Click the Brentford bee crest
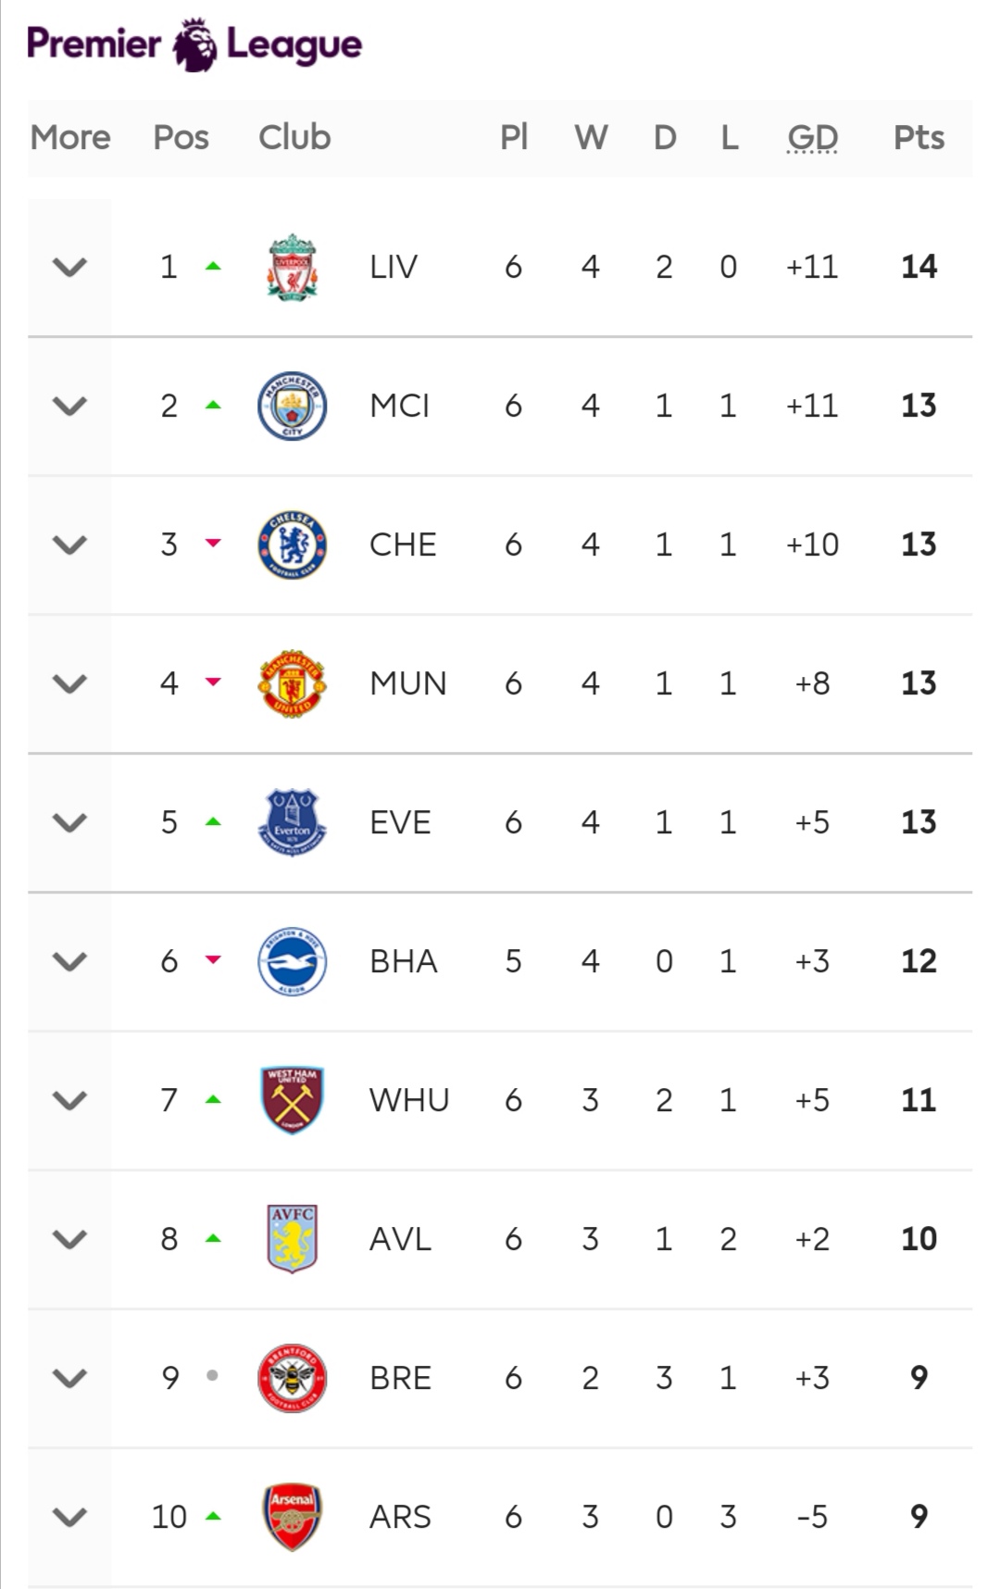This screenshot has width=1000, height=1589. pyautogui.click(x=292, y=1378)
